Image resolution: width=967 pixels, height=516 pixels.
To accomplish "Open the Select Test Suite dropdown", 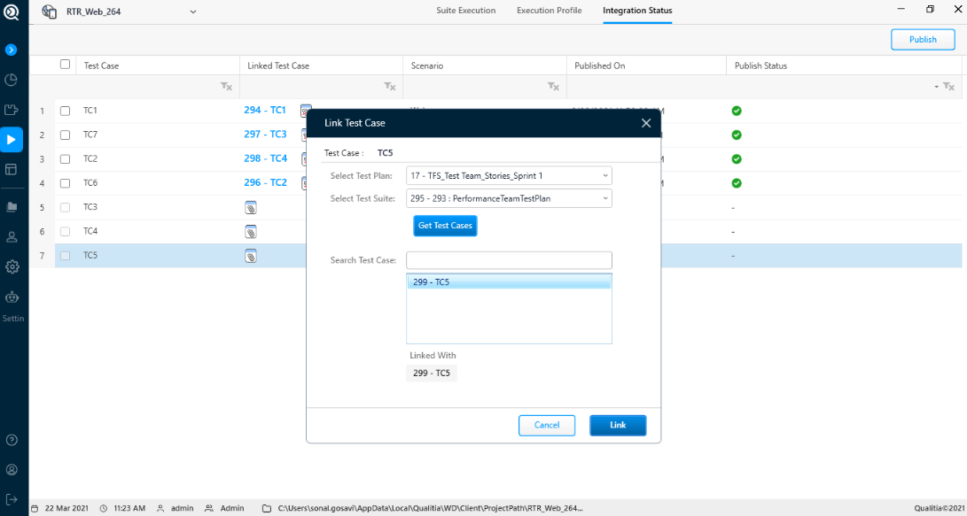I will pyautogui.click(x=509, y=198).
